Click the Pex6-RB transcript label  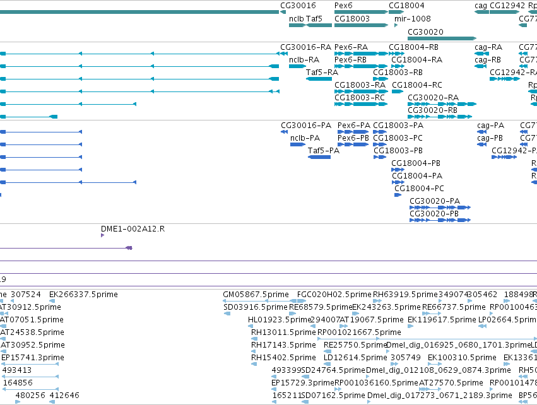(350, 60)
